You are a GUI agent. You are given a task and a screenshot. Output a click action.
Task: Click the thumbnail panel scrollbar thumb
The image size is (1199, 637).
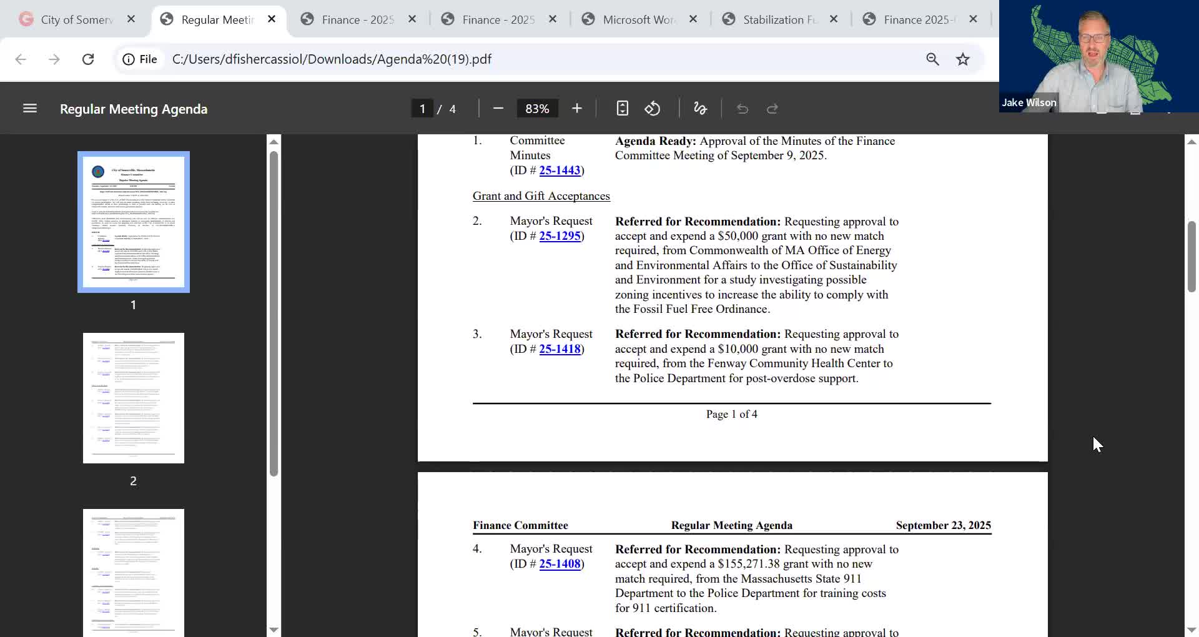pyautogui.click(x=274, y=312)
